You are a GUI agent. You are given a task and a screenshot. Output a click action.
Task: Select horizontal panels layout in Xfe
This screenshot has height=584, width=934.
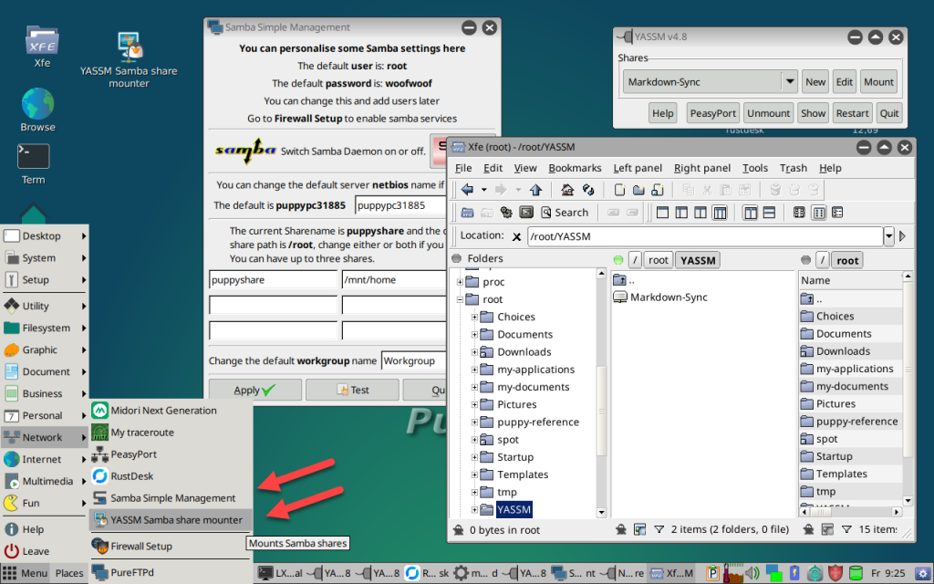click(x=769, y=212)
